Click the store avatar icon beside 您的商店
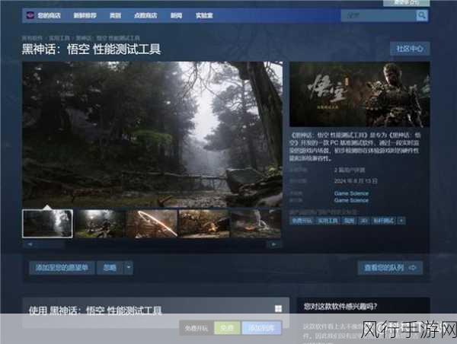This screenshot has width=457, height=344. [30, 15]
